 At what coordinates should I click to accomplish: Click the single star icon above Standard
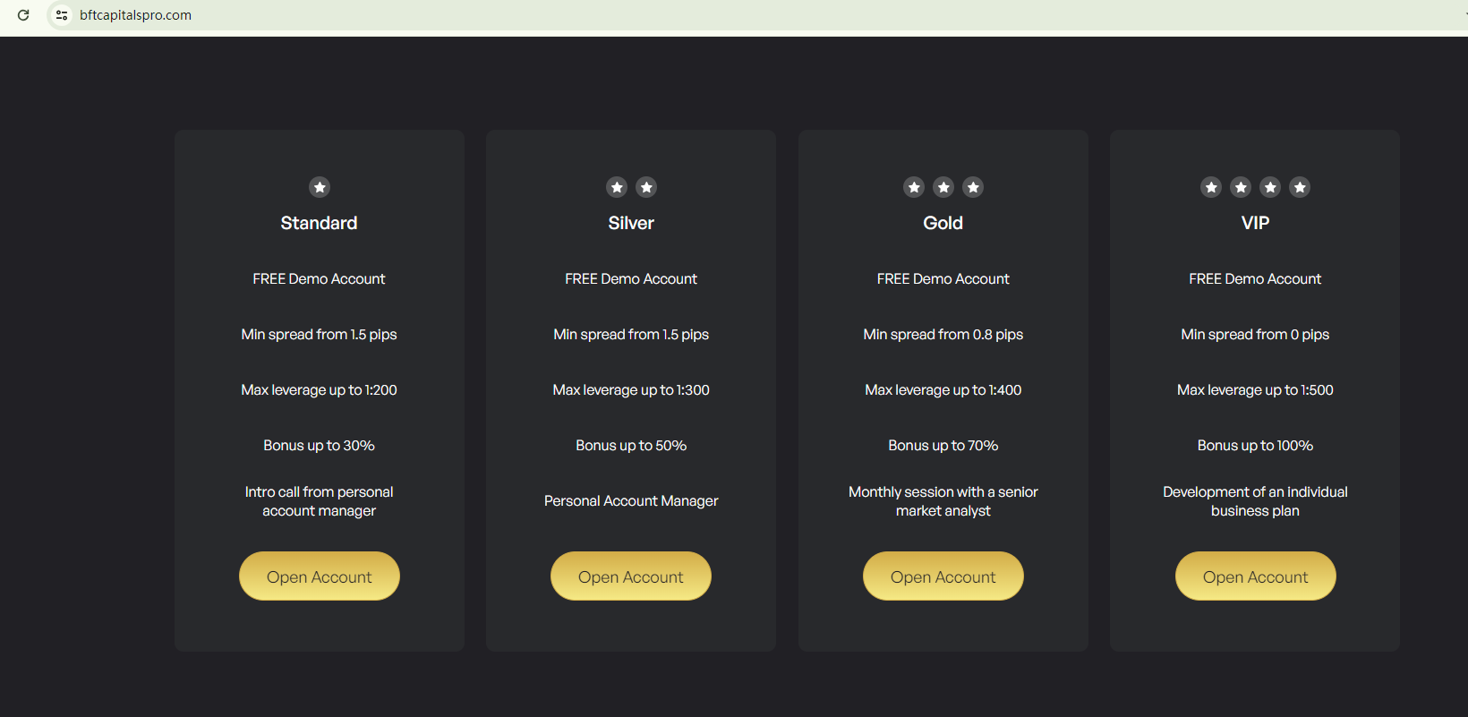tap(320, 187)
